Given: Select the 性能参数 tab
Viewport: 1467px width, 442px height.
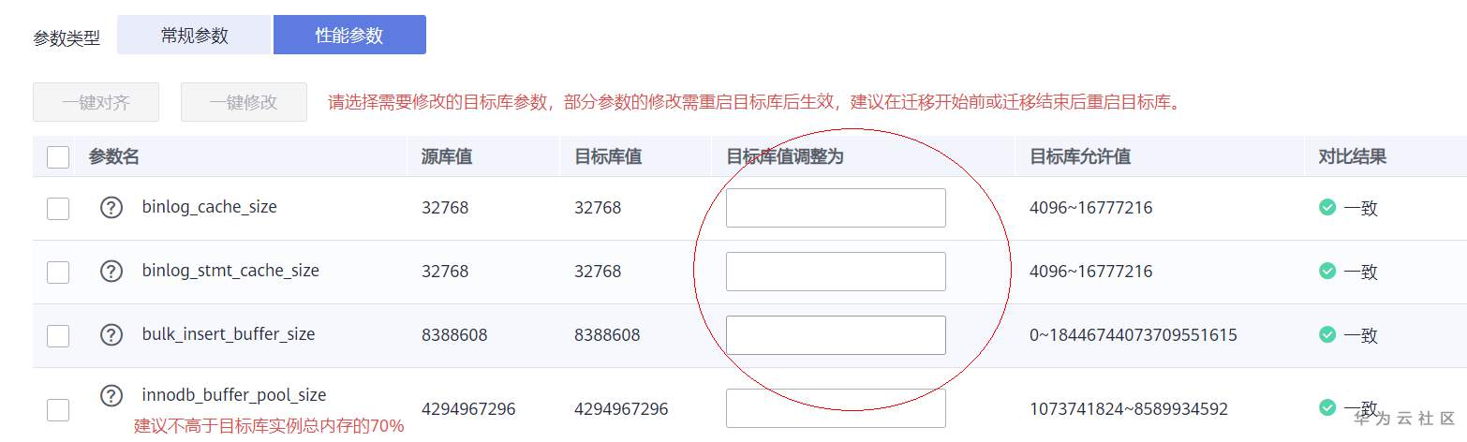Looking at the screenshot, I should [349, 36].
